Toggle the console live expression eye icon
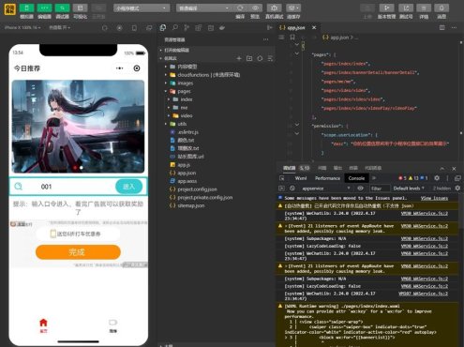The image size is (464, 347). pos(360,189)
